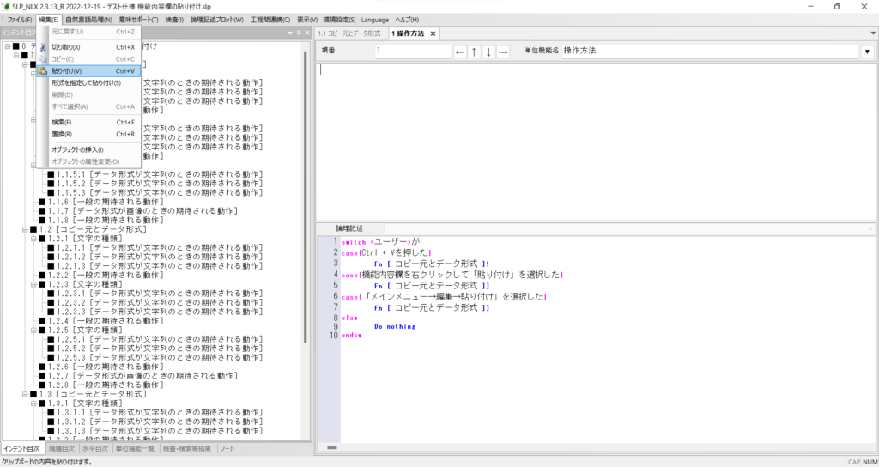879x467 pixels.
Task: Click the 単位機能名 text field
Action: point(710,52)
